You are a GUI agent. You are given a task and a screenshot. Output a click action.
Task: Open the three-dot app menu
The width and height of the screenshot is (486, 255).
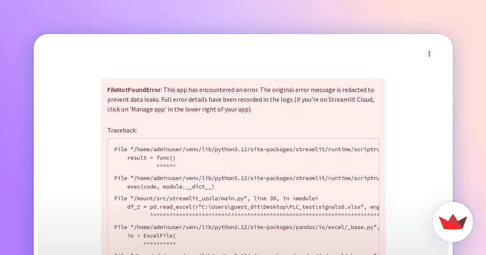point(429,54)
